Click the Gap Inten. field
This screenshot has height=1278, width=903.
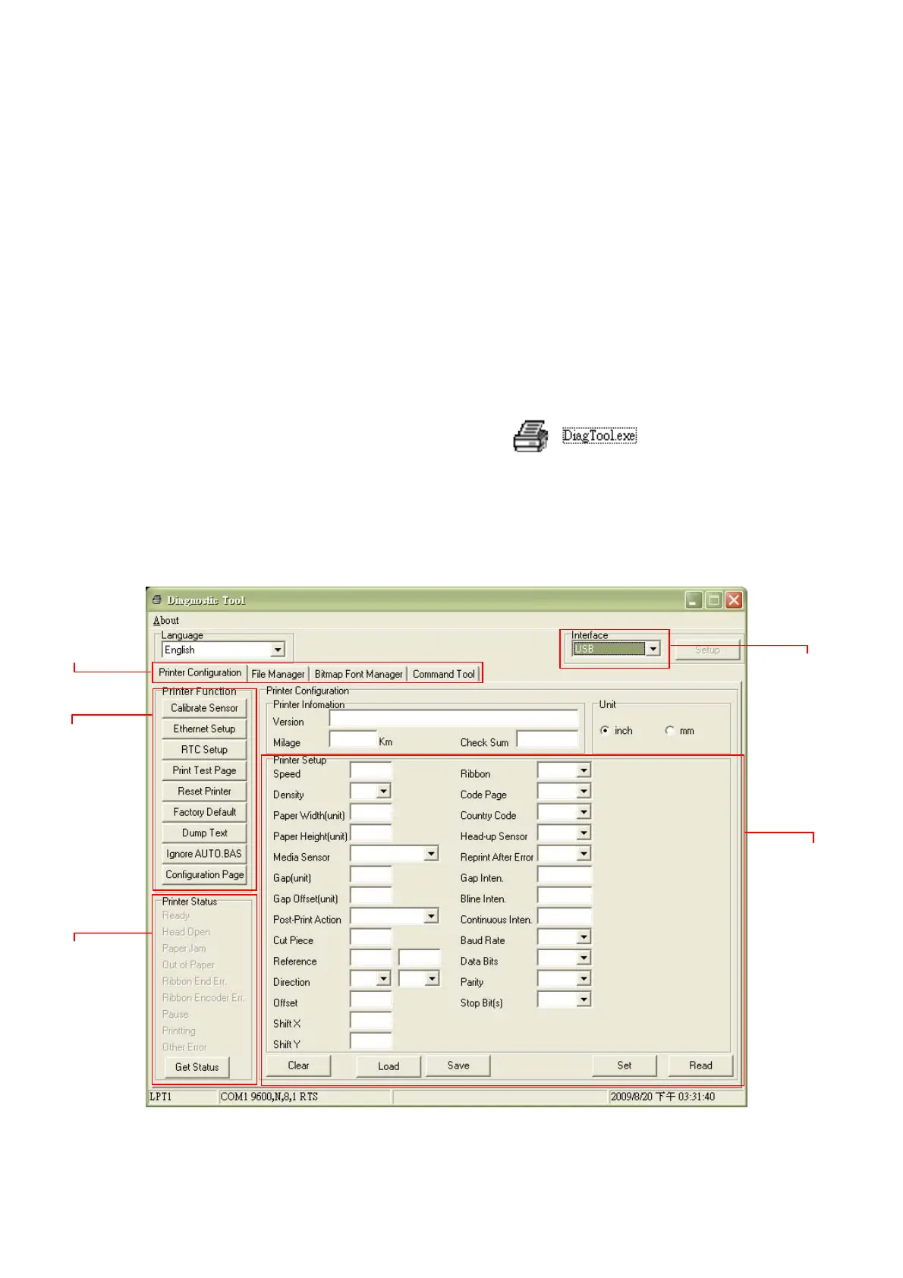pos(564,875)
